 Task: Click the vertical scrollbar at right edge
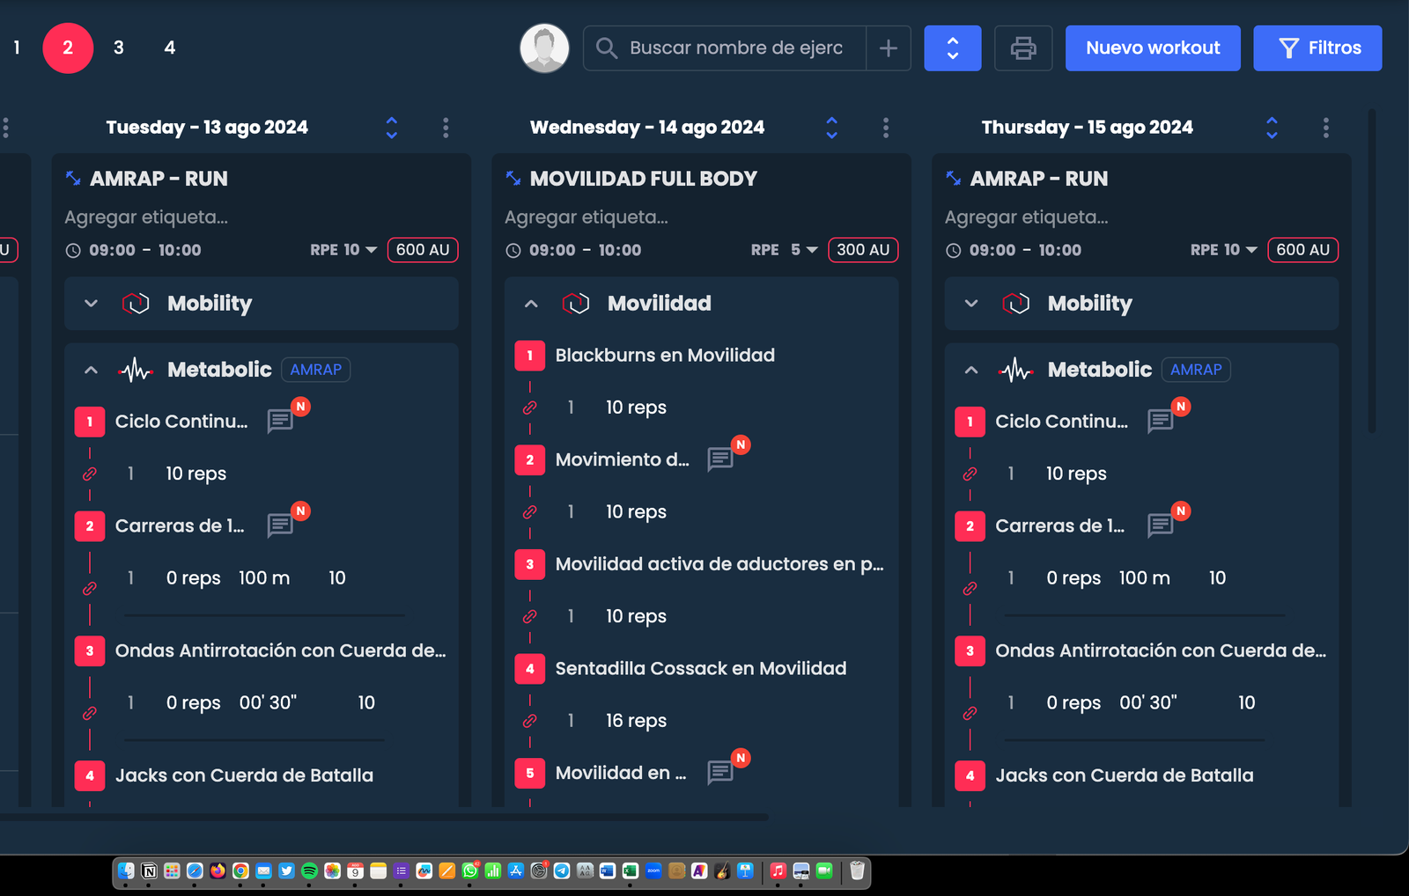1371,271
